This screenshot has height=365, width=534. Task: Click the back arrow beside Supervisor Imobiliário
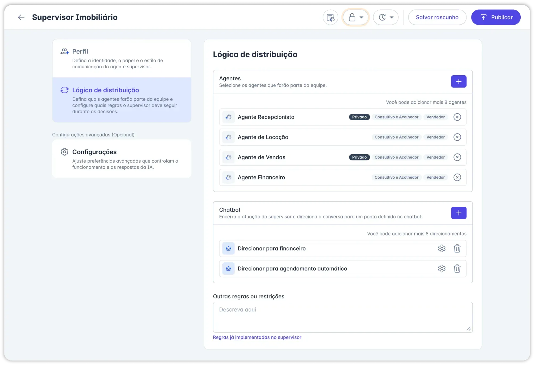(21, 17)
